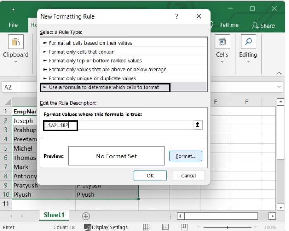Image resolution: width=289 pixels, height=231 pixels.
Task: Add a new sheet with plus icon
Action: 86,216
